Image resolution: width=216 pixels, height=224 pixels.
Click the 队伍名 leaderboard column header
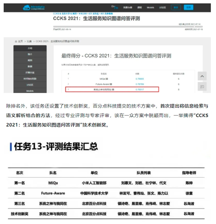(104, 74)
